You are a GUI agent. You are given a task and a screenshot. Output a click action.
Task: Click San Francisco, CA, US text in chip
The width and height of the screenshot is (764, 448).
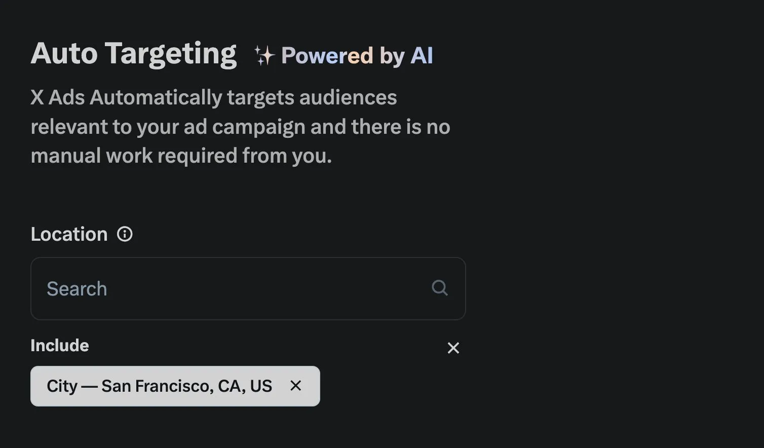point(187,386)
